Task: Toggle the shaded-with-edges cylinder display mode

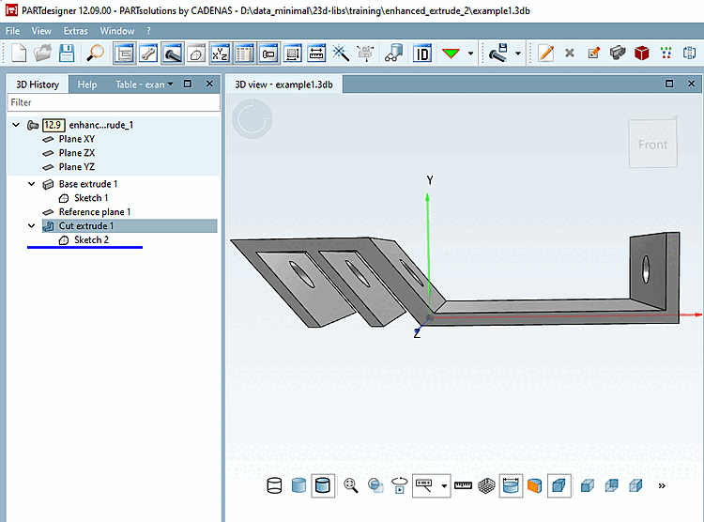Action: click(323, 485)
